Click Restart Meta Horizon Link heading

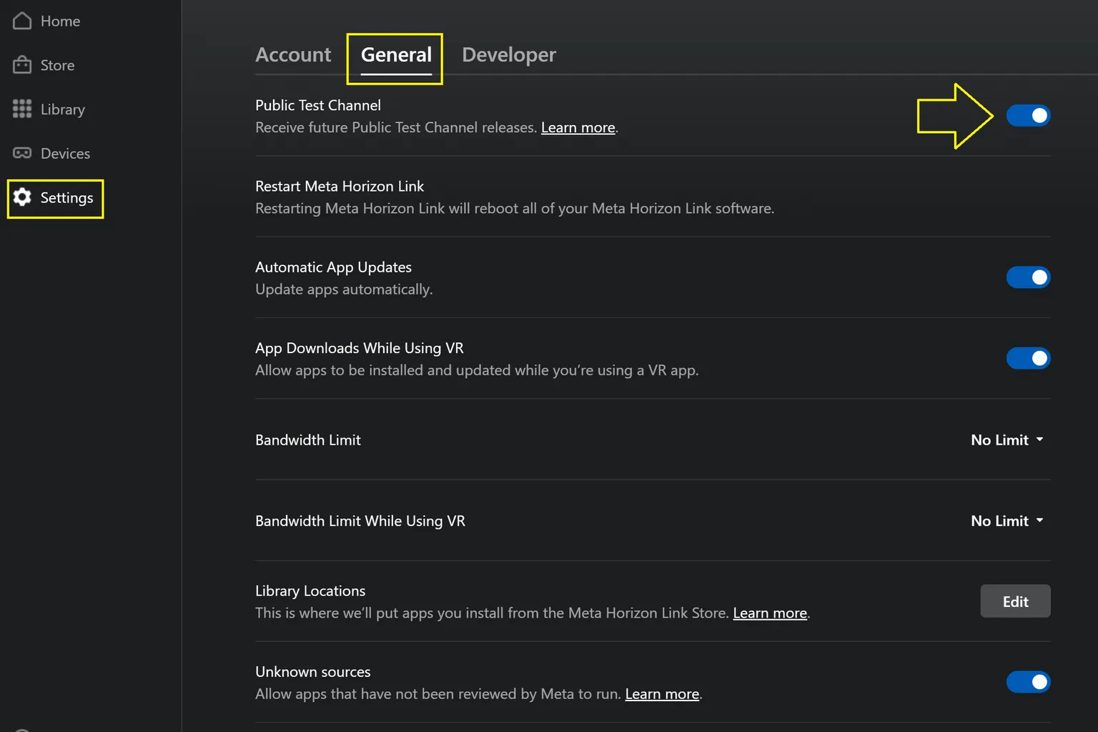coord(340,186)
